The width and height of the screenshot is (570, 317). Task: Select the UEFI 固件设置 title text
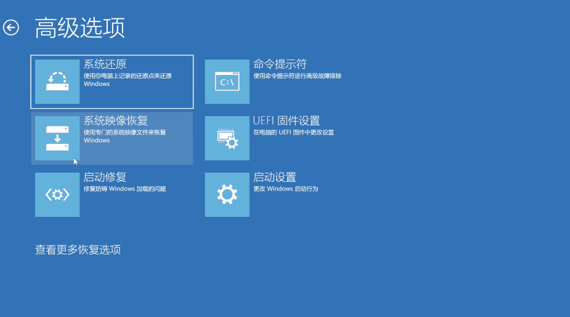click(286, 121)
